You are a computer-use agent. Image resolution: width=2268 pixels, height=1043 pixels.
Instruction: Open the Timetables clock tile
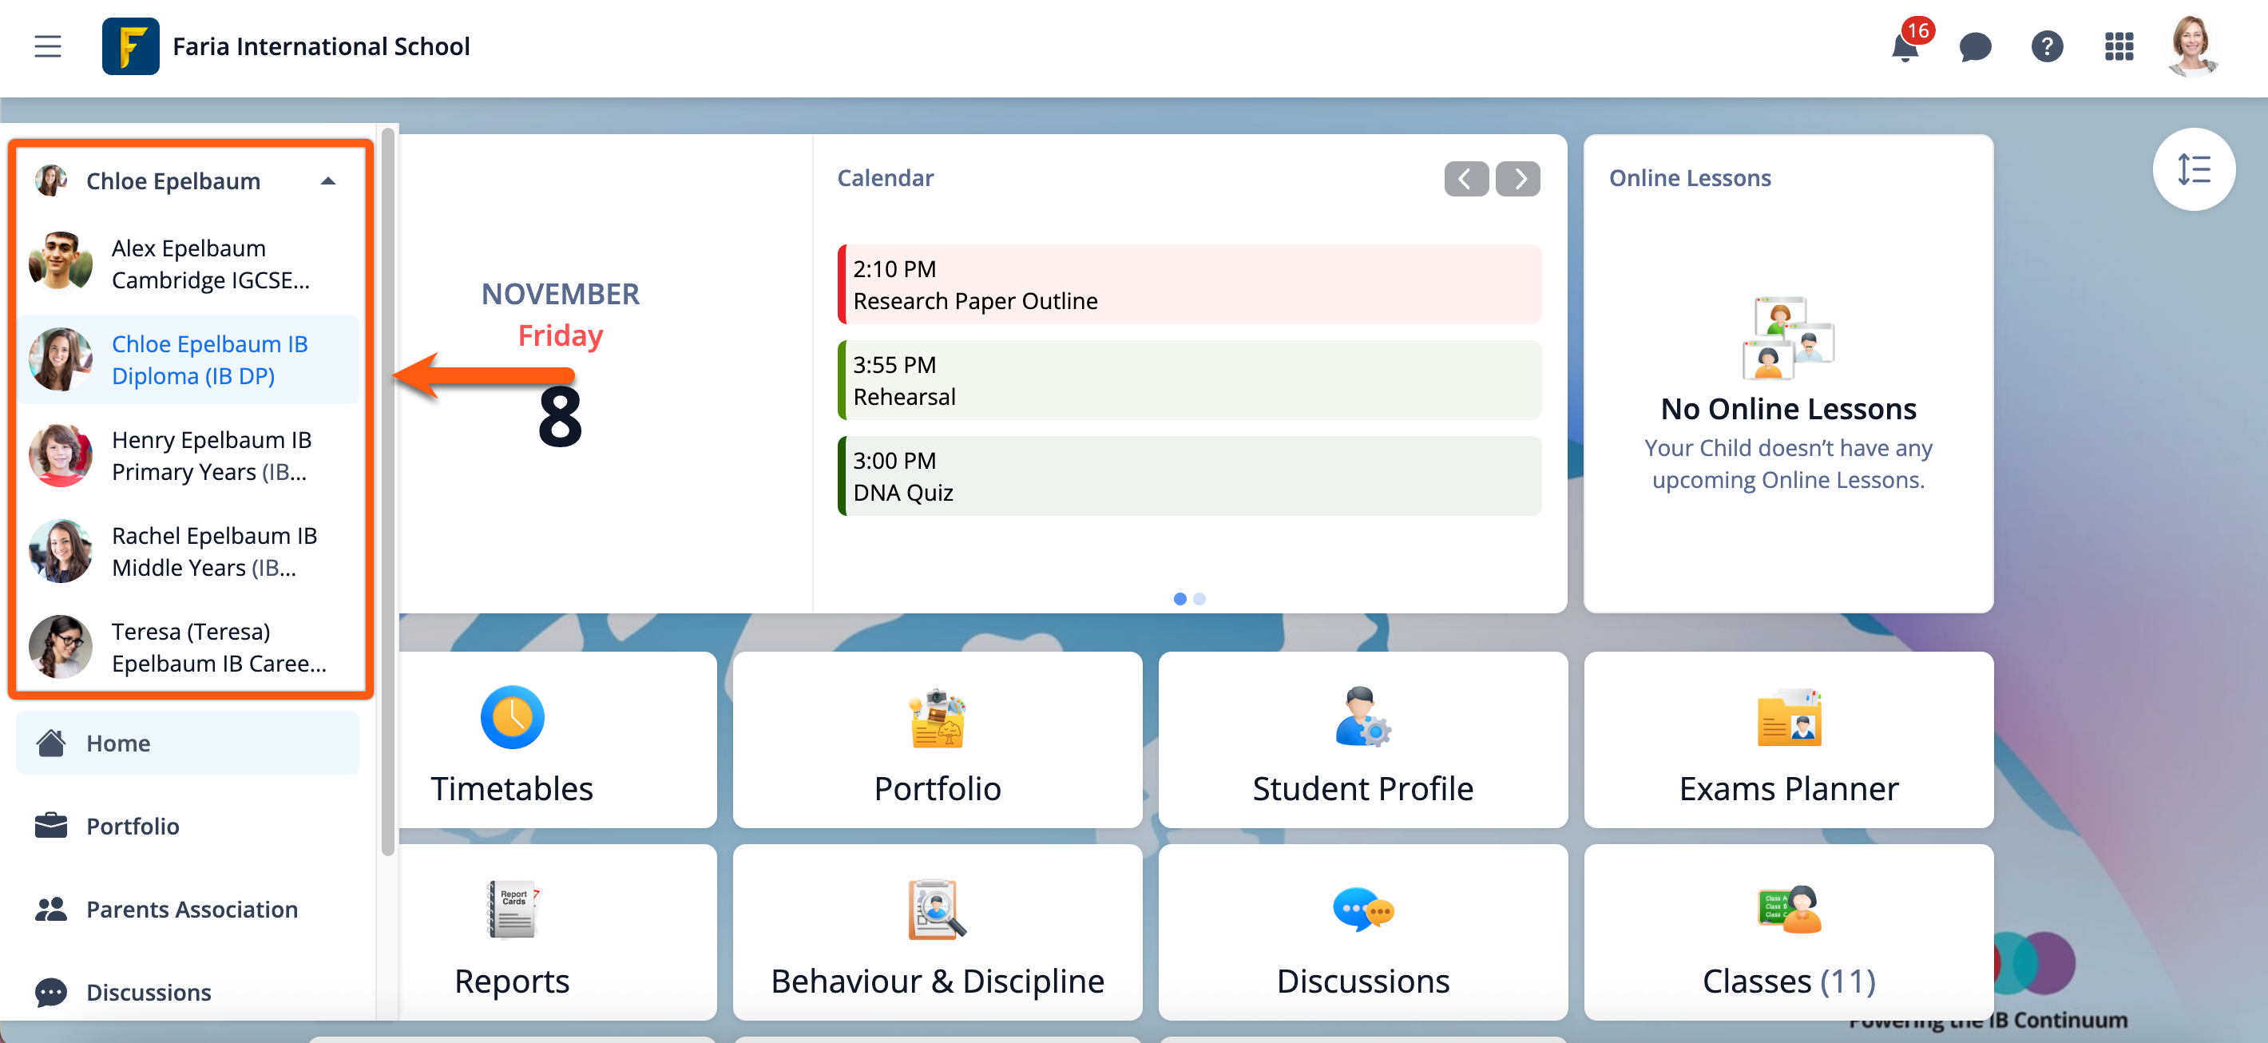(513, 741)
